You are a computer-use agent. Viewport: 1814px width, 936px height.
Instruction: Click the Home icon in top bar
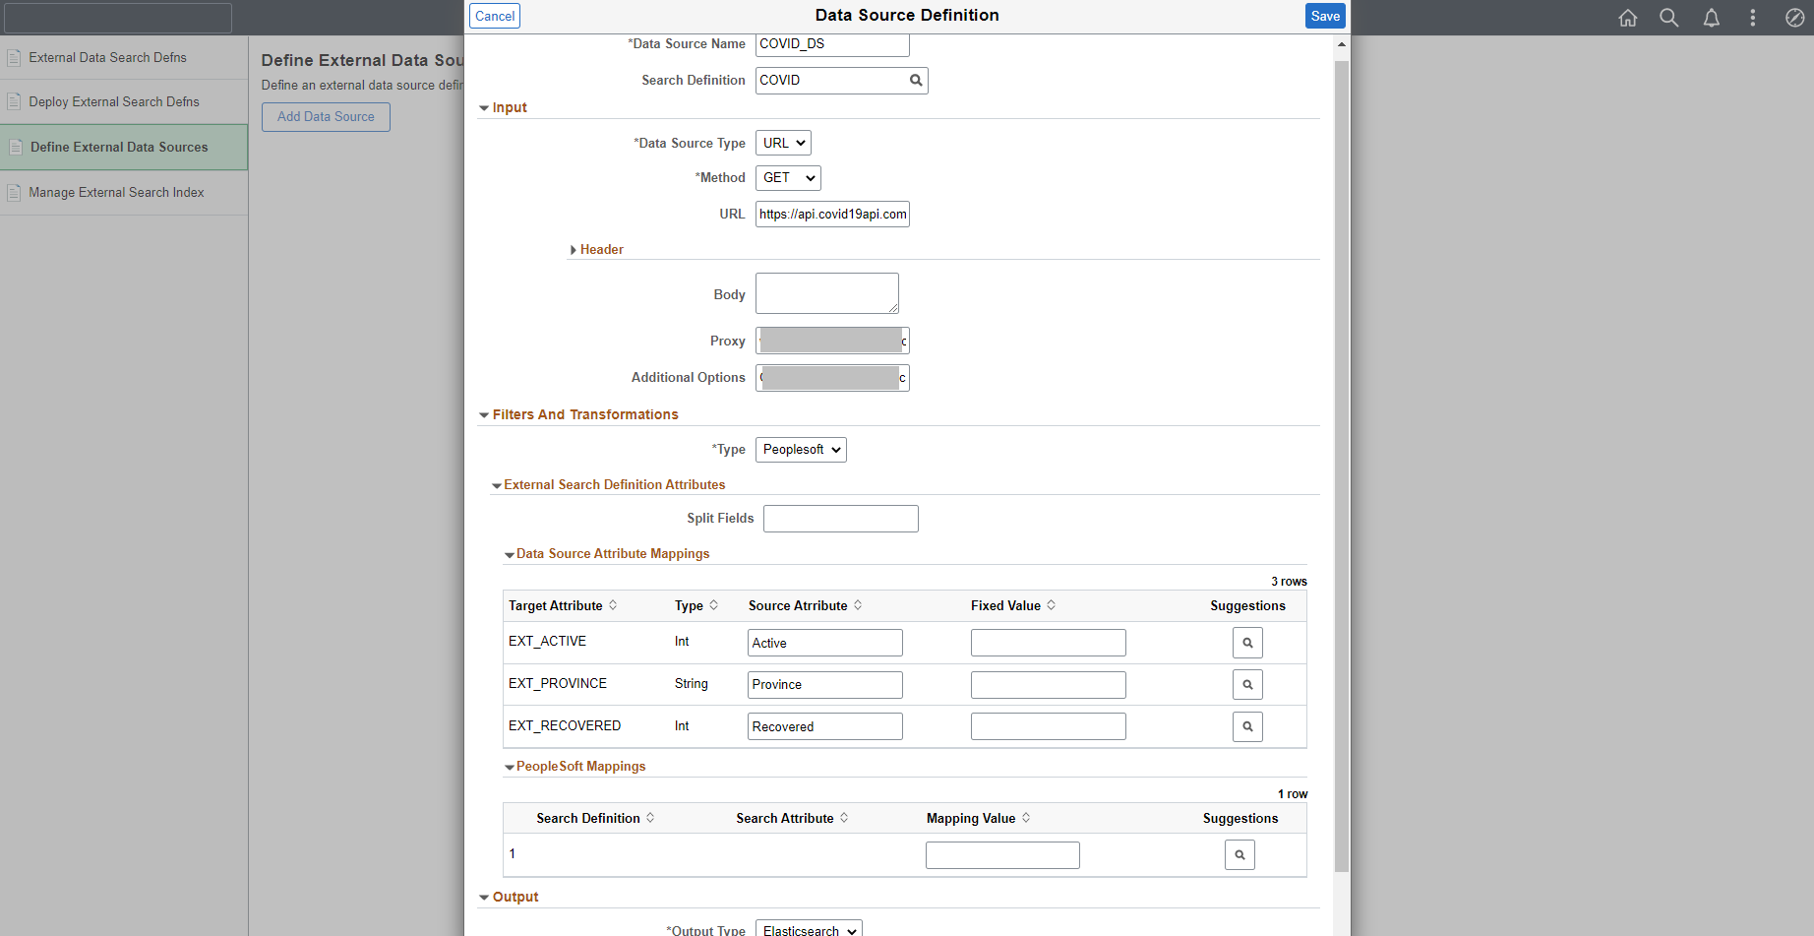(1627, 18)
